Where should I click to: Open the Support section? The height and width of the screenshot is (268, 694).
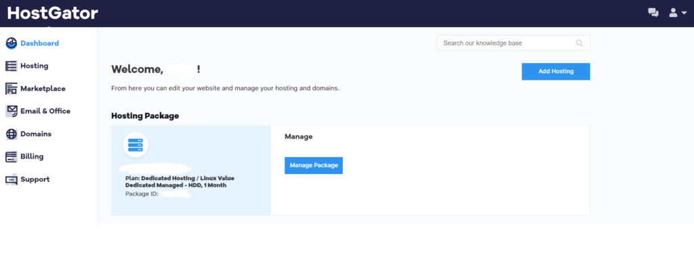(35, 179)
